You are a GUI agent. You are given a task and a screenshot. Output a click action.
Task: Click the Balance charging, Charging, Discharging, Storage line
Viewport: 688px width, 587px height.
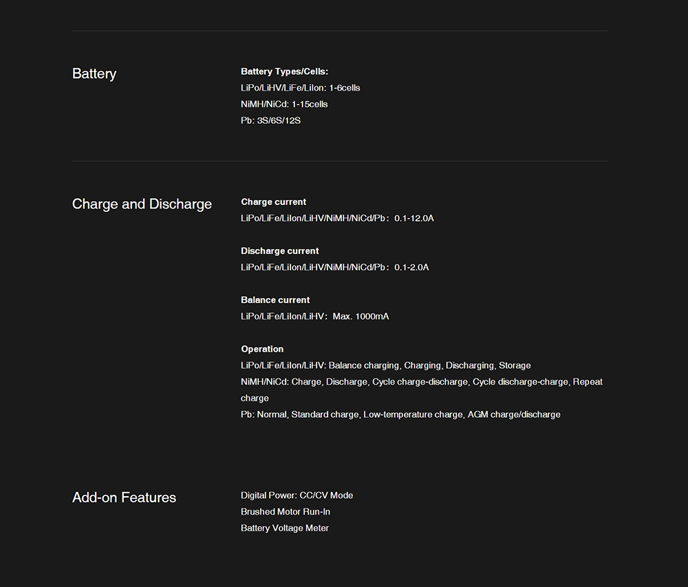[386, 365]
